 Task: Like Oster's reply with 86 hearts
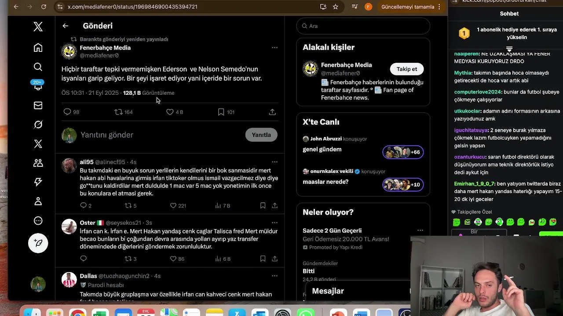[177, 259]
